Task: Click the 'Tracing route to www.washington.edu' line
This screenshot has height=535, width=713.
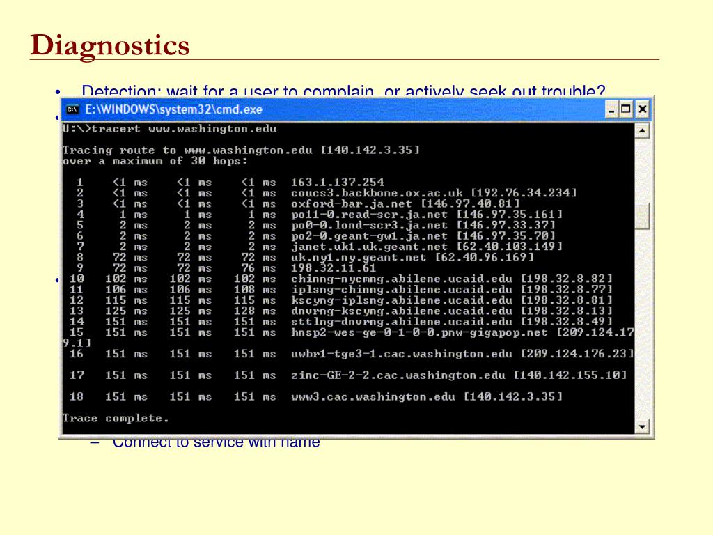Action: click(241, 150)
